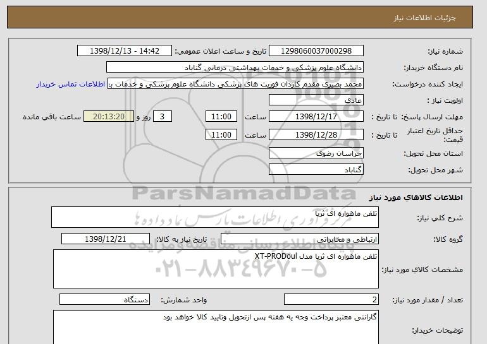Click the label تاریخ و ساعت اعلان عمومی

tap(221, 52)
